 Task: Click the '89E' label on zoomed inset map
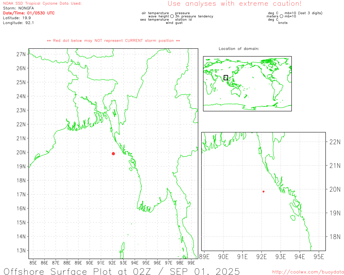(204, 257)
